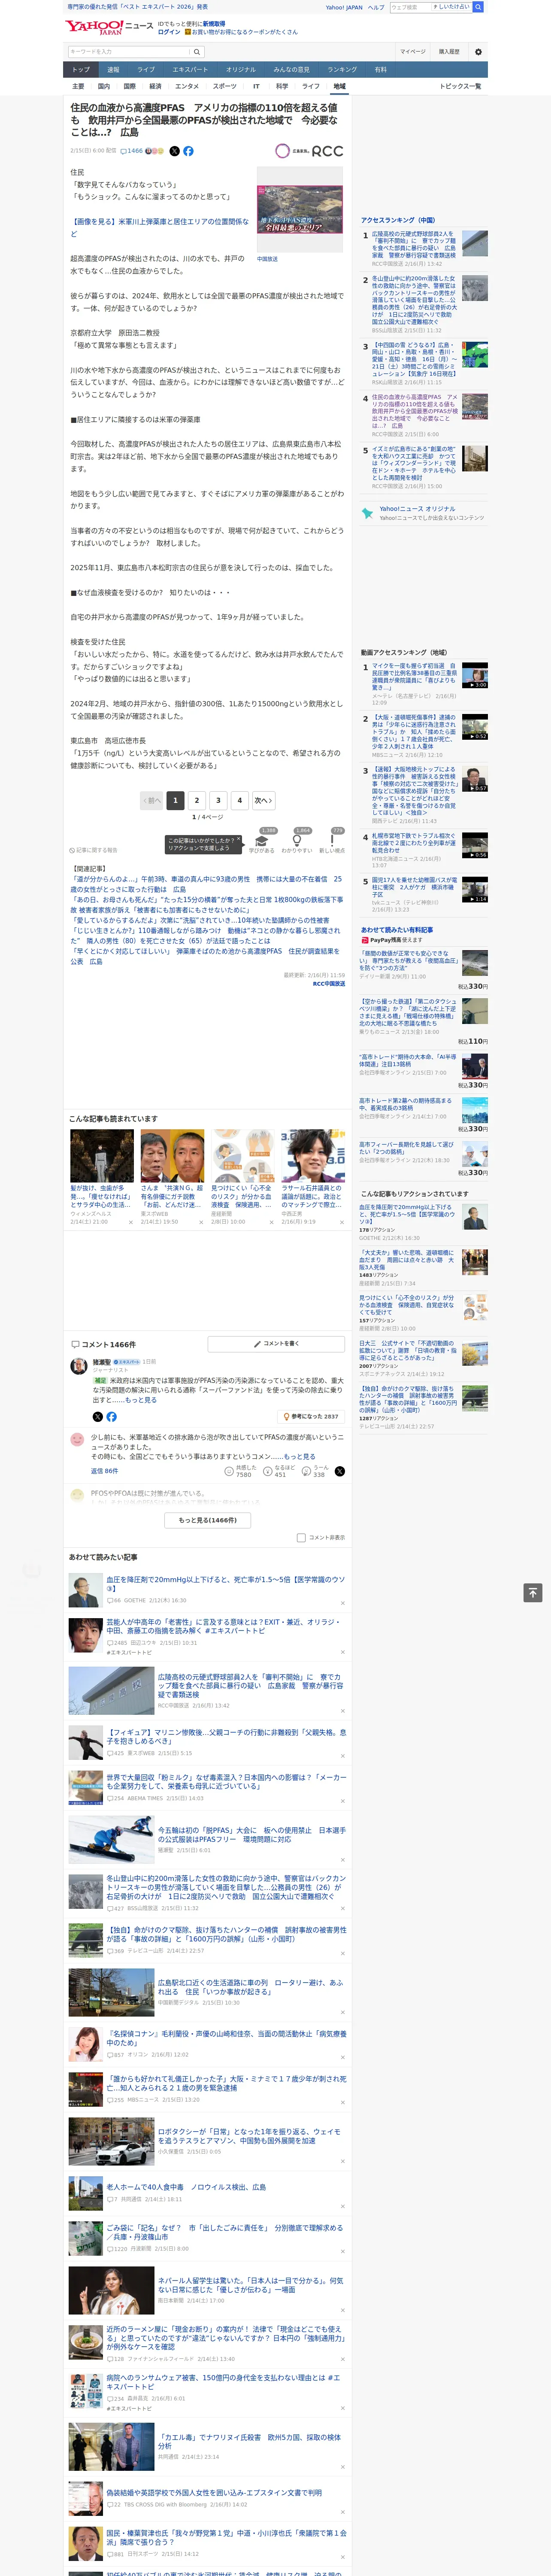The image size is (551, 2576).
Task: Share user comment via X icon
Action: [340, 1471]
